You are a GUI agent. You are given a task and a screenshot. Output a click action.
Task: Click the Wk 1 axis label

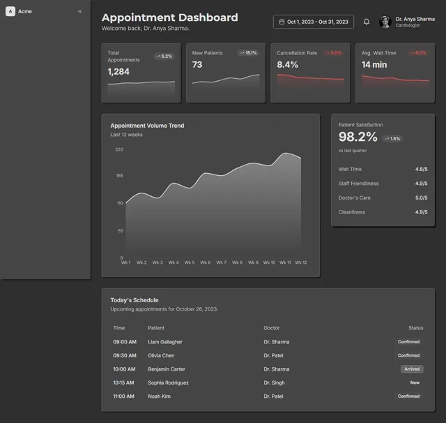(125, 262)
